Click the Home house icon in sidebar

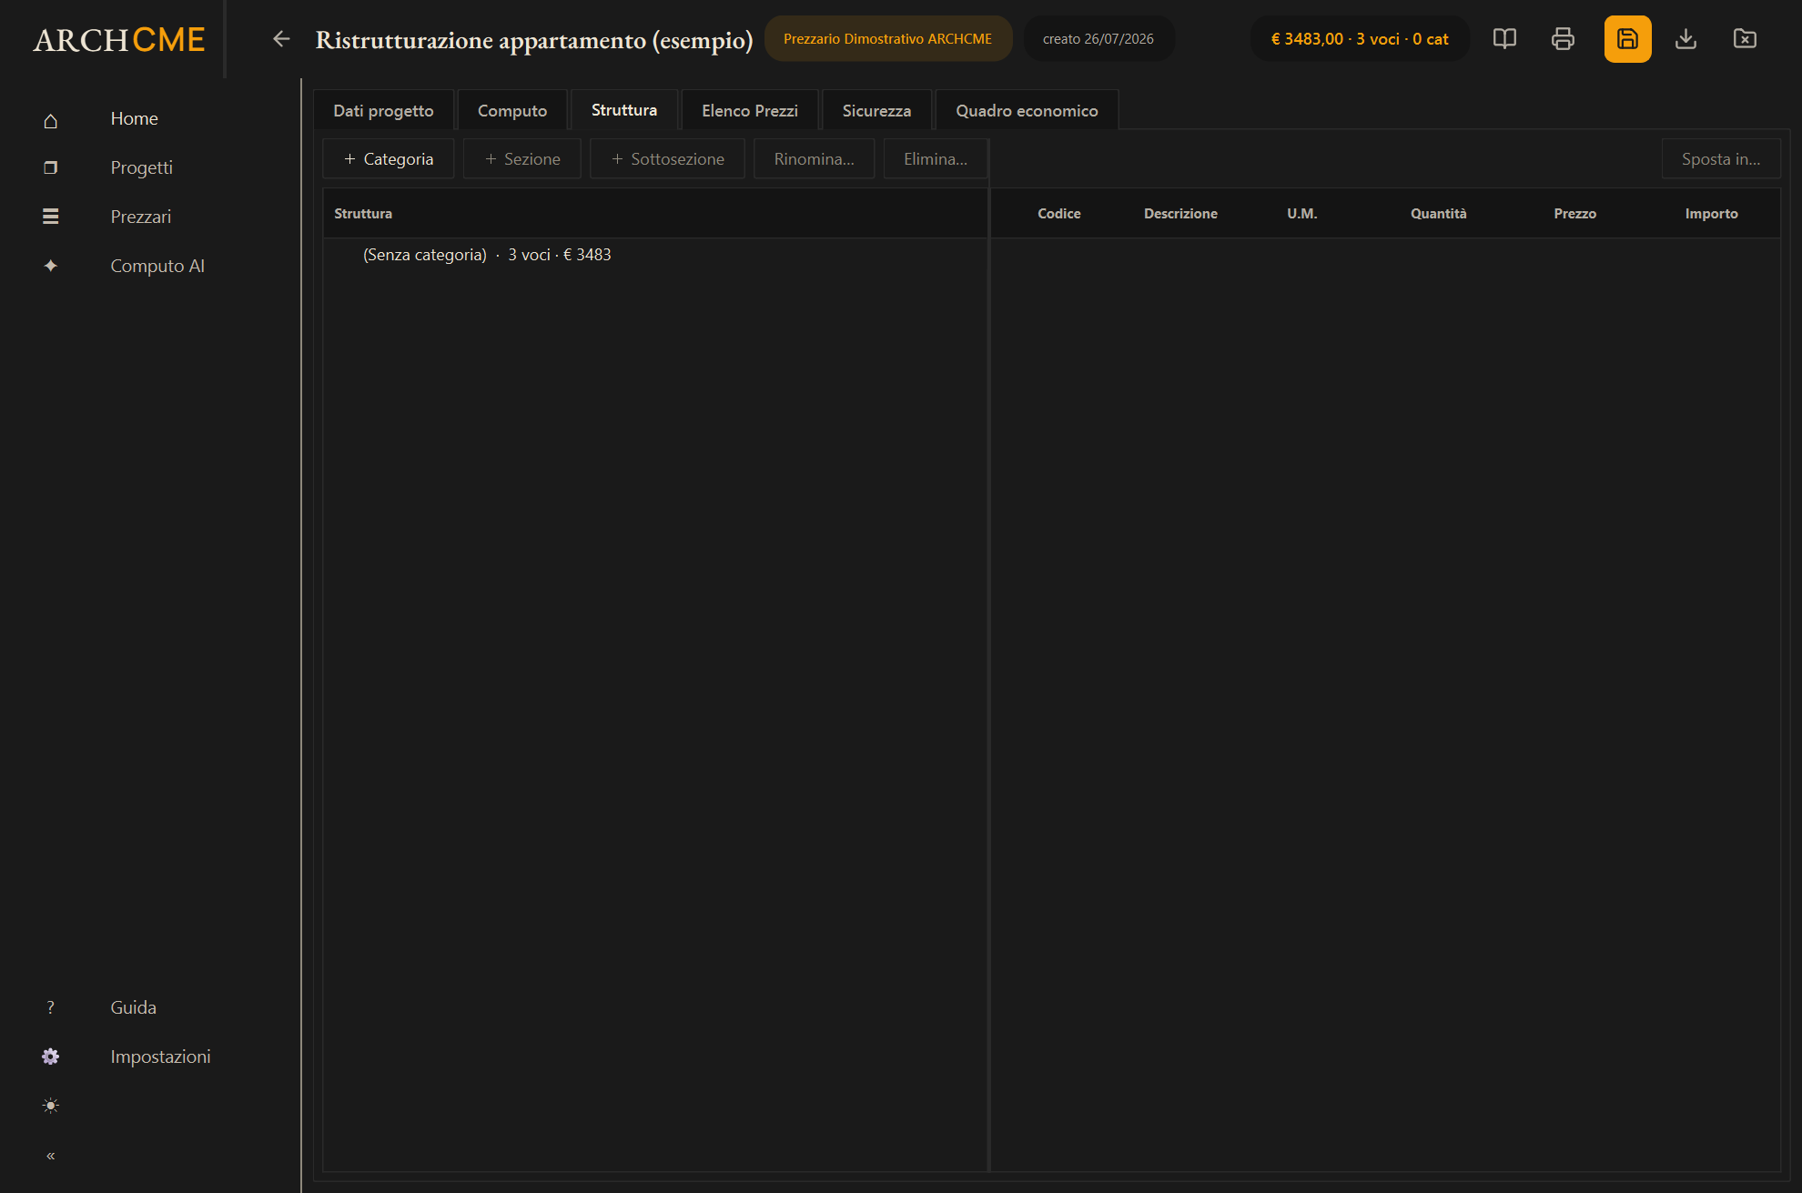(x=51, y=119)
